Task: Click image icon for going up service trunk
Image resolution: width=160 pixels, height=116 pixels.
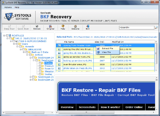Action: [x=59, y=57]
